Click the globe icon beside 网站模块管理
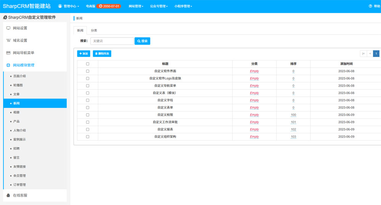381x205 pixels. [8, 65]
